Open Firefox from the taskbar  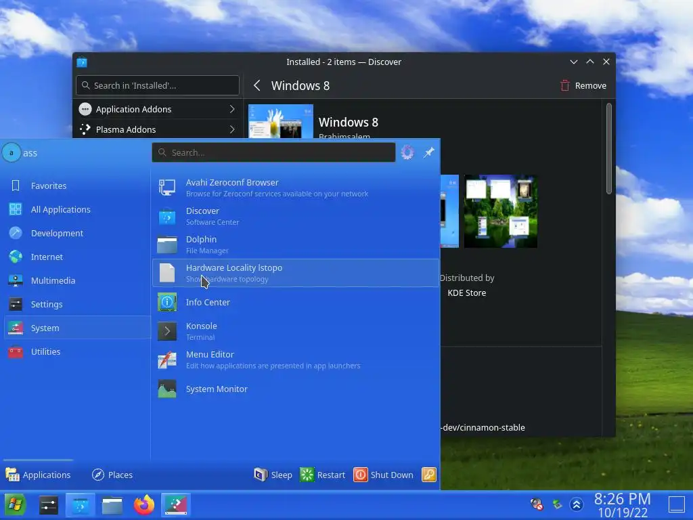[144, 504]
